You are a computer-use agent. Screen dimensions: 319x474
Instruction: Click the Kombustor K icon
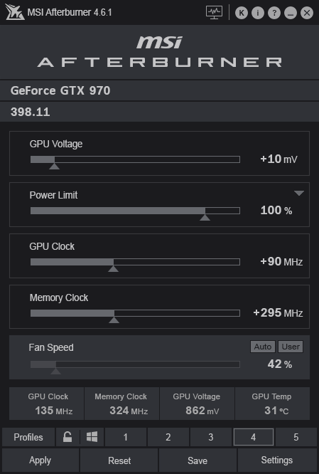[242, 13]
